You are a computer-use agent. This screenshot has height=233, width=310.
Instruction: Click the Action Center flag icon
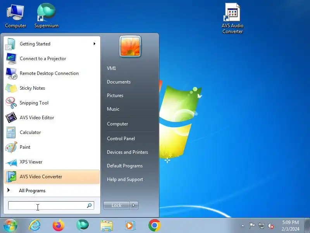tap(252, 226)
